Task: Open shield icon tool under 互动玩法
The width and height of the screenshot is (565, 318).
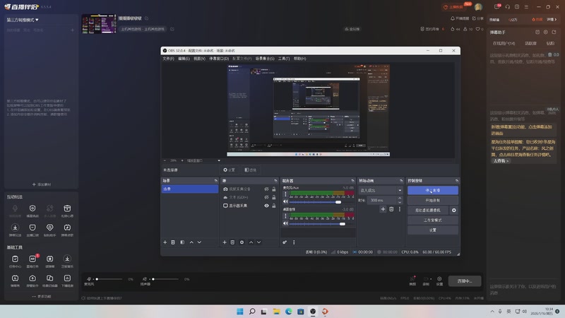Action: pyautogui.click(x=32, y=208)
